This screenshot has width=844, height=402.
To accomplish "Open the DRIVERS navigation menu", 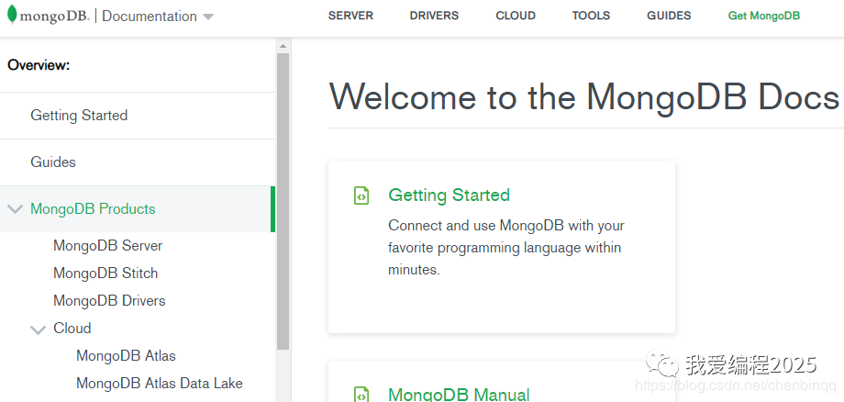I will pyautogui.click(x=434, y=17).
